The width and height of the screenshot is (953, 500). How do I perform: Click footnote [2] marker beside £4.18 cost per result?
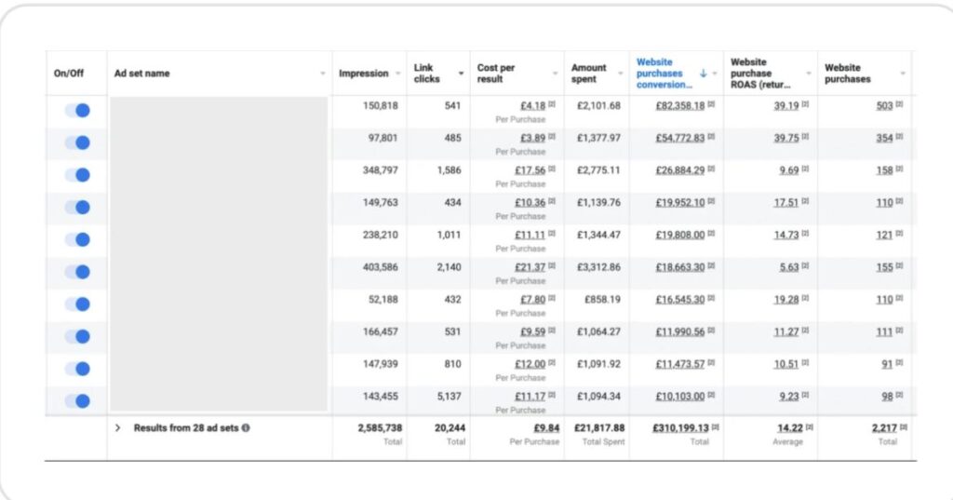(x=552, y=106)
